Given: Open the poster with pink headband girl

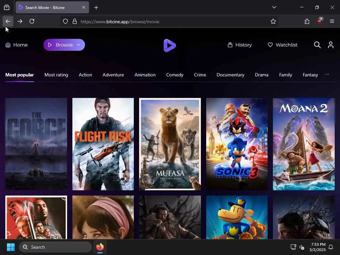Looking at the screenshot, I should pyautogui.click(x=103, y=217).
